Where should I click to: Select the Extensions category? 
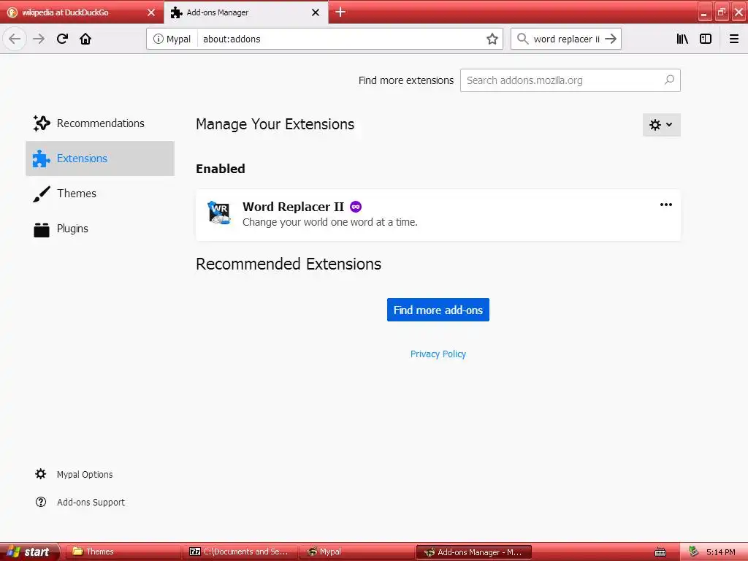tap(100, 159)
